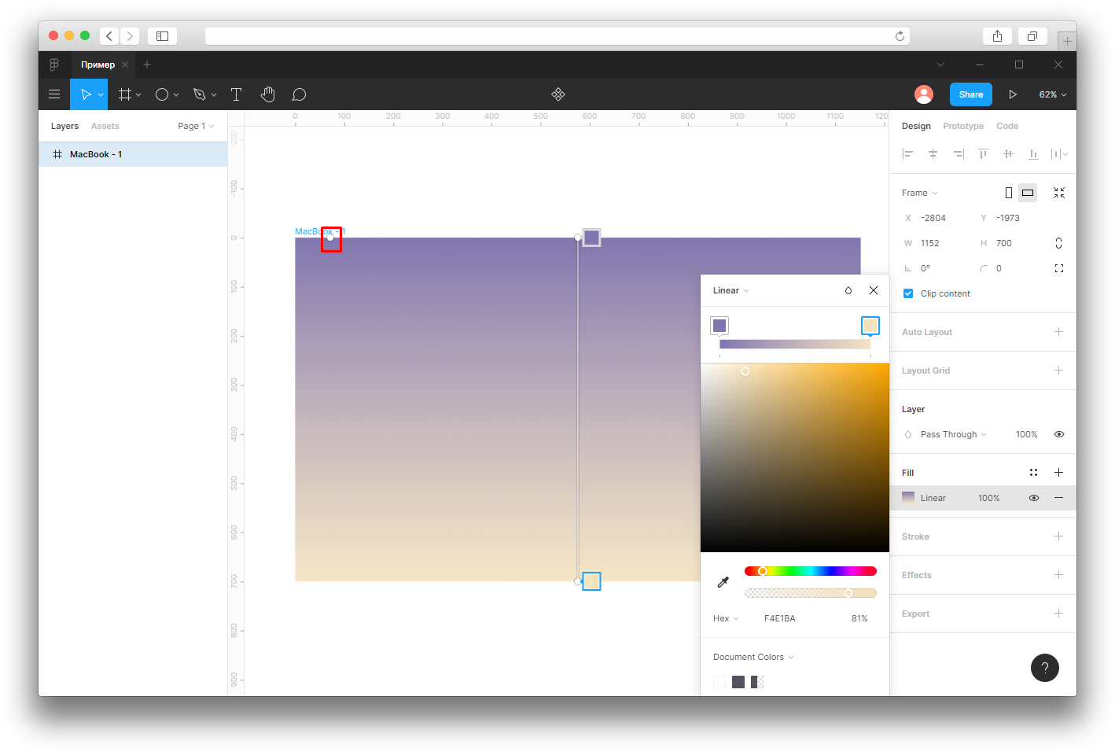Switch to the Prototype tab
This screenshot has height=752, width=1115.
[x=963, y=126]
